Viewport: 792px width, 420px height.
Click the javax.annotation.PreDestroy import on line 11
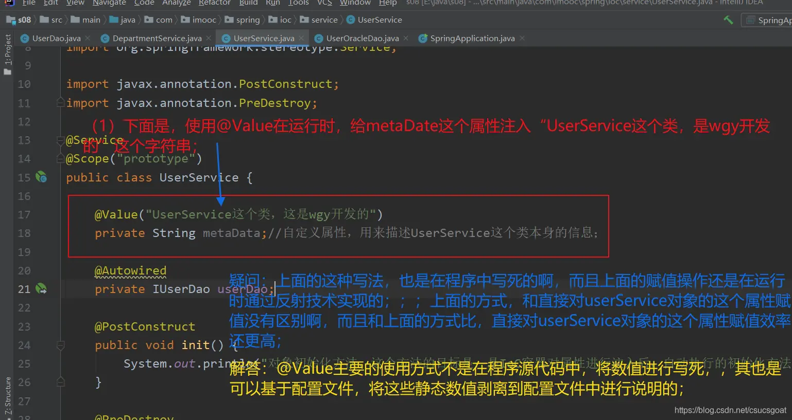(213, 103)
